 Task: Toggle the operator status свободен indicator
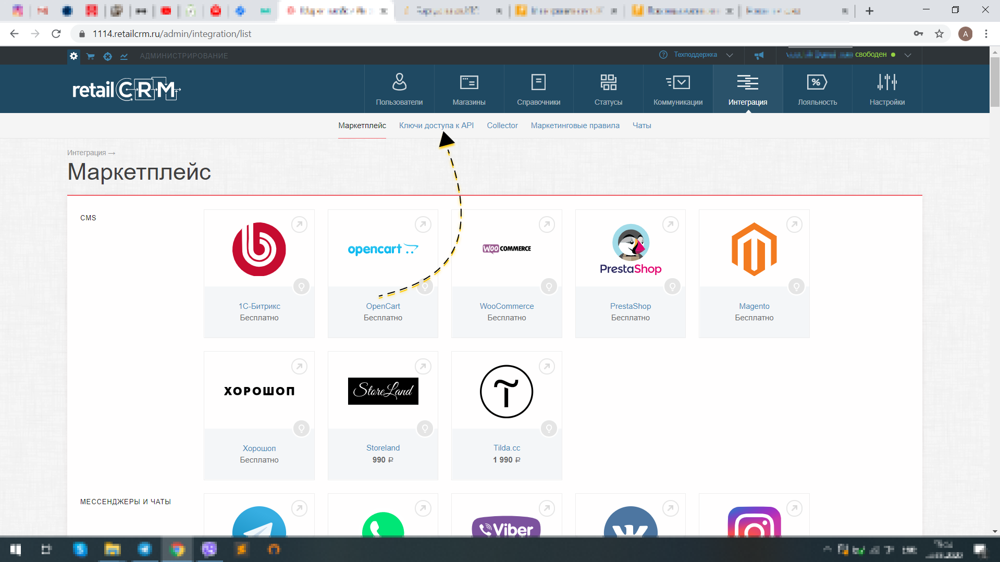pos(893,54)
